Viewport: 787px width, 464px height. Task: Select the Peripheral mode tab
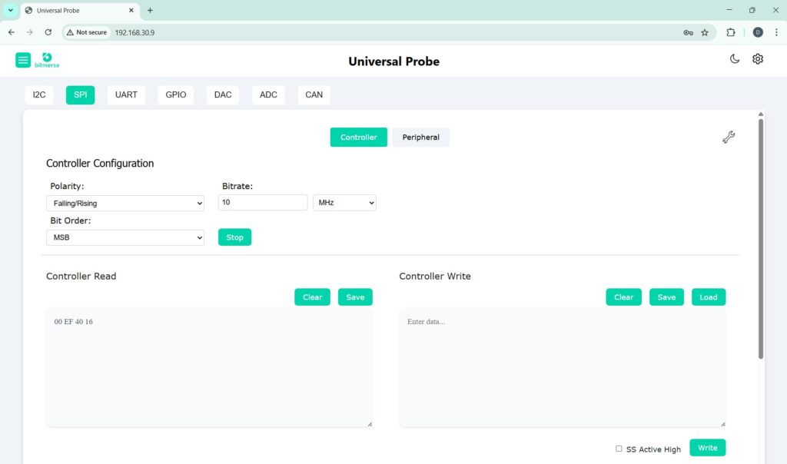point(420,138)
